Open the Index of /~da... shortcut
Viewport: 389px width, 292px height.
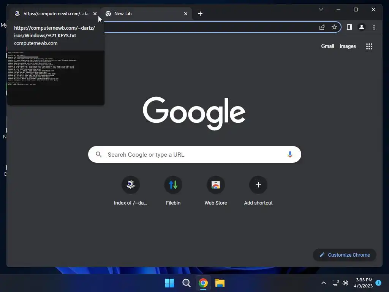131,191
